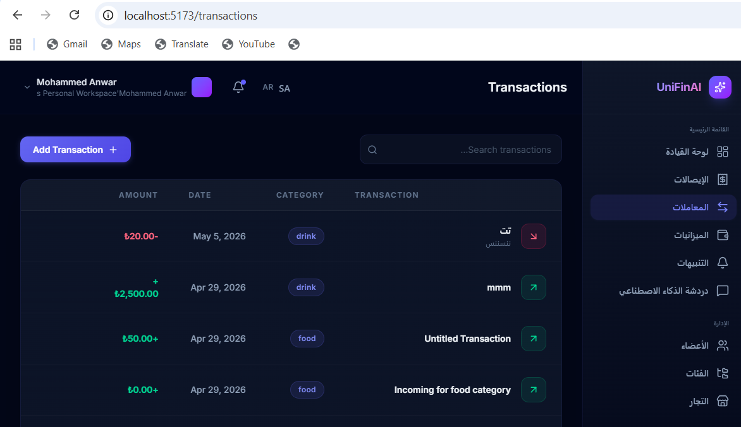Reload page with browser refresh button

[74, 15]
